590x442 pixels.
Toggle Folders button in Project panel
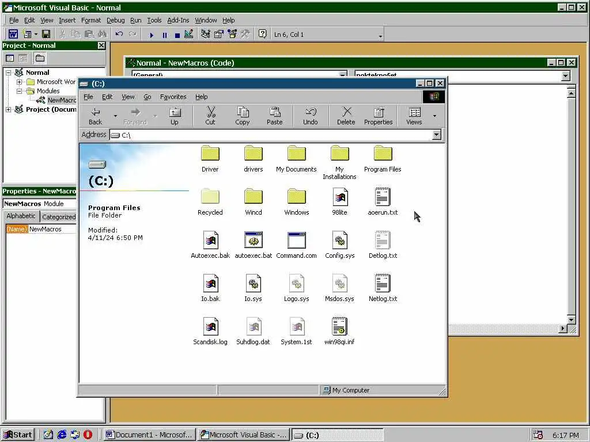point(40,58)
